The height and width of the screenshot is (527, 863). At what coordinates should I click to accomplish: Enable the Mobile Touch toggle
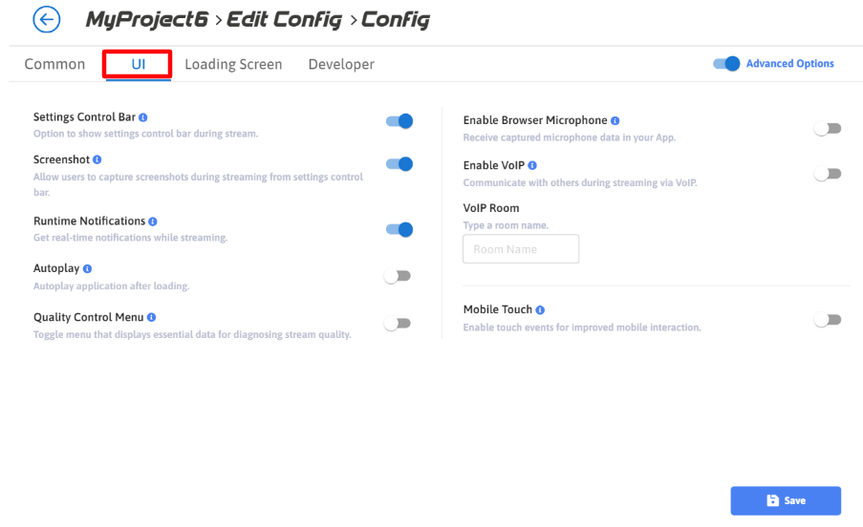click(828, 320)
